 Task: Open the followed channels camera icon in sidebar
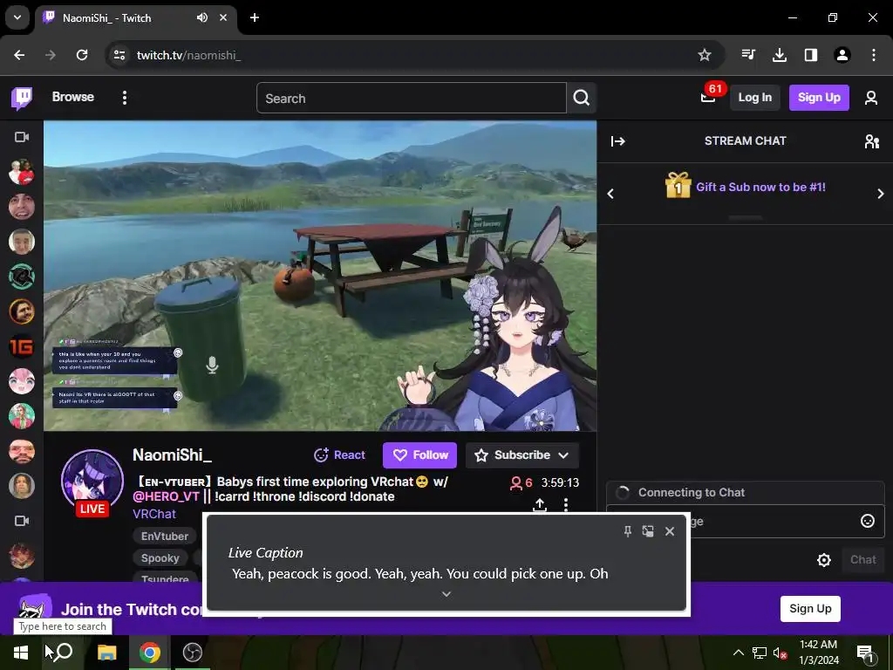(22, 137)
